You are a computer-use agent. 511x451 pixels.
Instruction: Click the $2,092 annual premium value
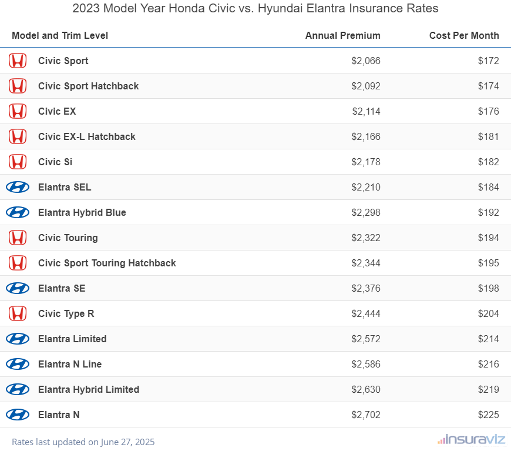point(366,86)
